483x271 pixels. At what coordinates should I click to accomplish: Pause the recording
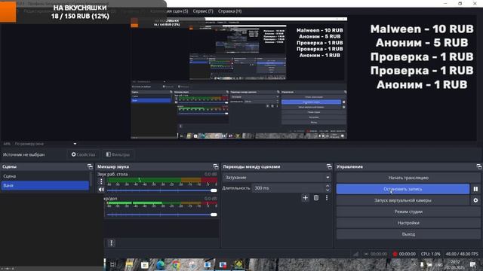click(x=475, y=189)
